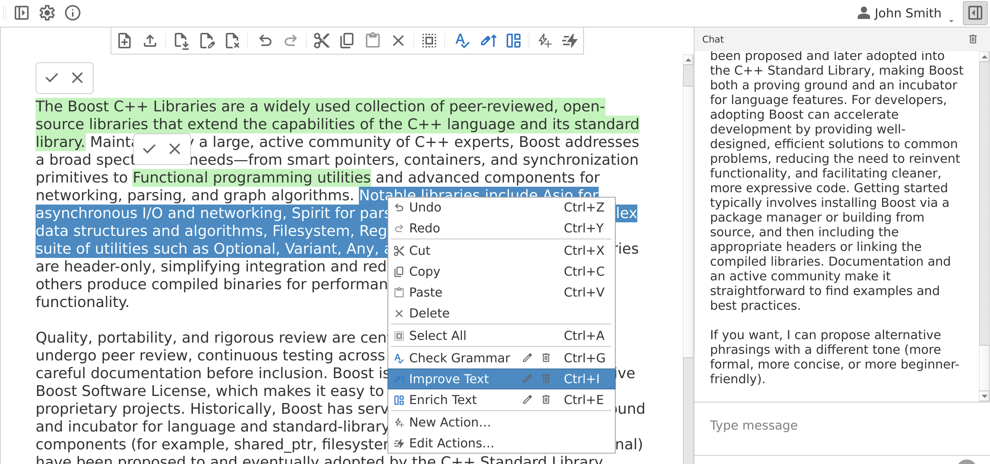Redo using the toolbar arrow
The width and height of the screenshot is (990, 464).
[290, 41]
